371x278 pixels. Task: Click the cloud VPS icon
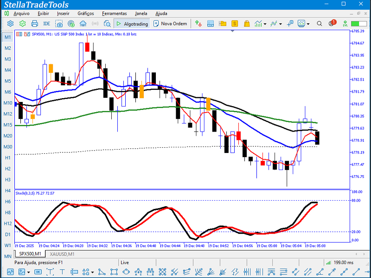83,24
